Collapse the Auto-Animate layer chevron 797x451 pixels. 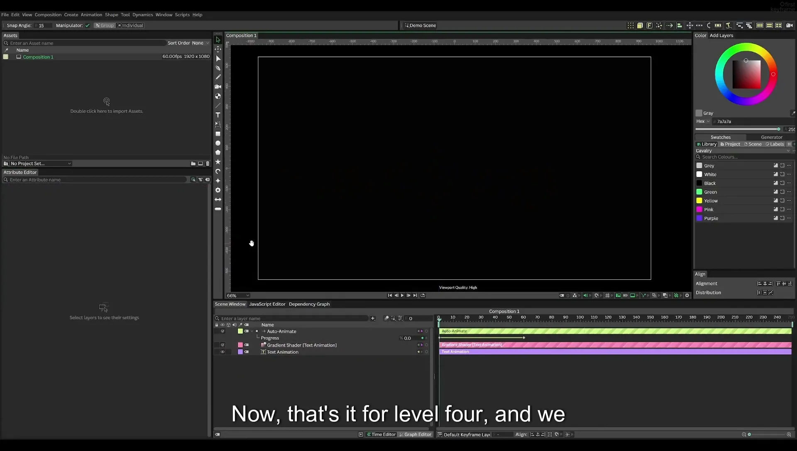(252, 331)
